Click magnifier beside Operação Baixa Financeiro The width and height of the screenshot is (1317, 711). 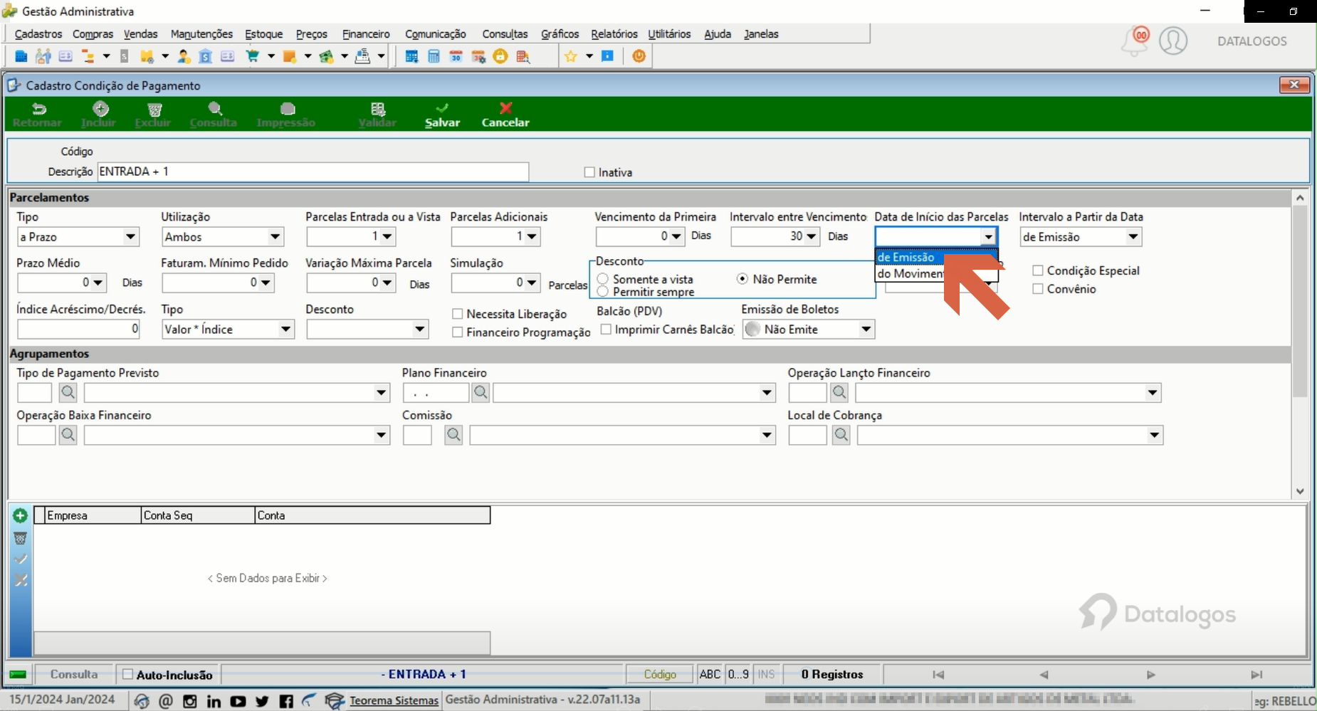coord(68,435)
